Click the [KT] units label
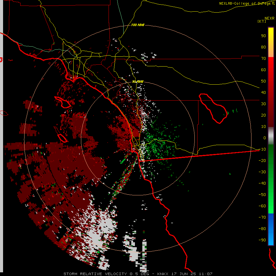The width and height of the screenshot is (276, 276). [262, 21]
